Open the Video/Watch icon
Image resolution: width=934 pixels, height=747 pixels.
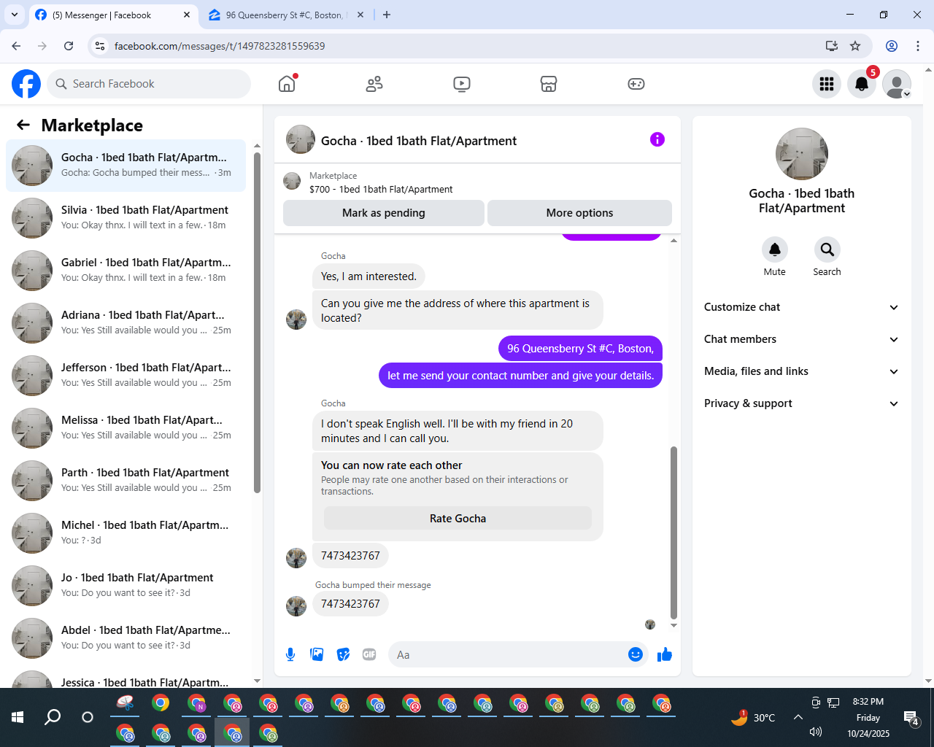tap(462, 84)
